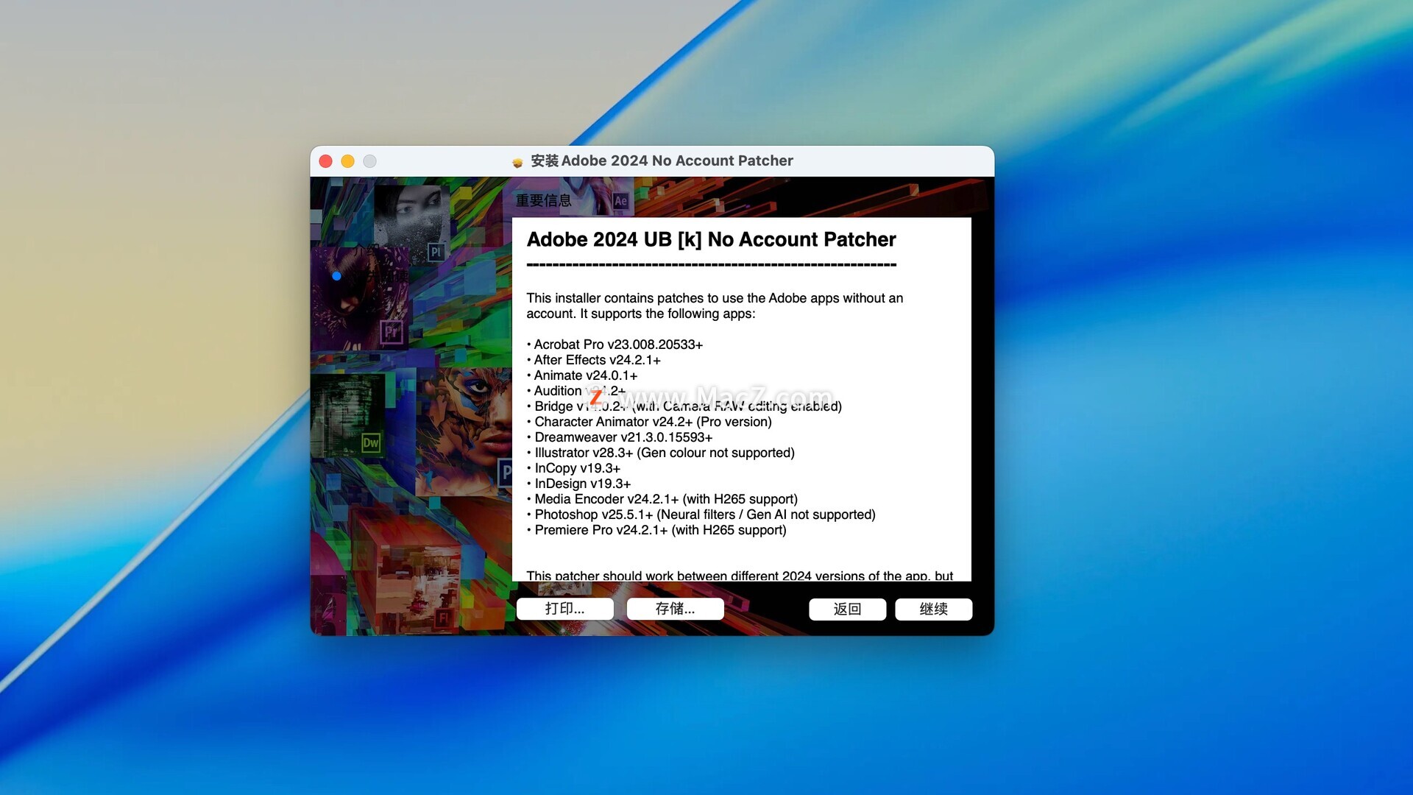
Task: Select the 'Premiere Pro v24.2.1+' line
Action: coord(657,530)
